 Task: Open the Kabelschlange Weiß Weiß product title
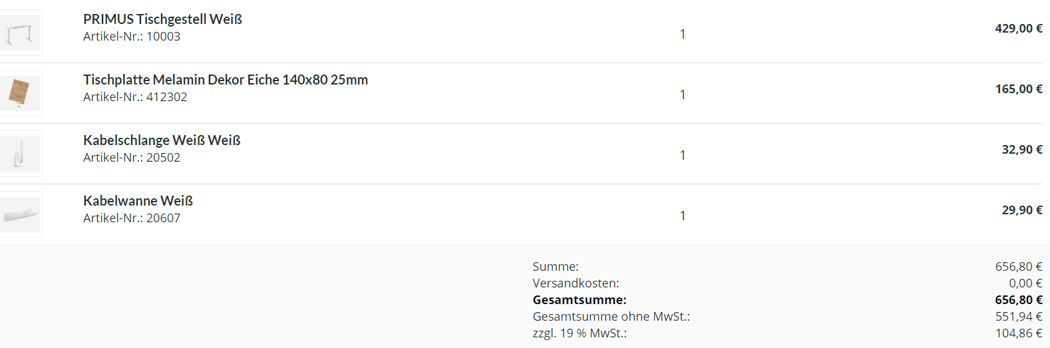tap(162, 140)
